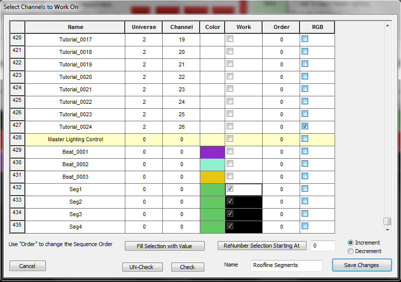
Task: Click the empty Color cell for Tutorial_0019
Action: 212,65
